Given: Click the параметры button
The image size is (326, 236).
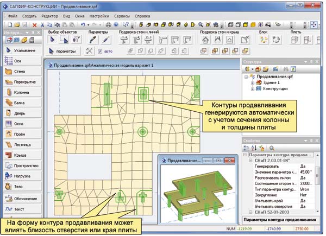Looking at the screenshot, I should pyautogui.click(x=62, y=51).
